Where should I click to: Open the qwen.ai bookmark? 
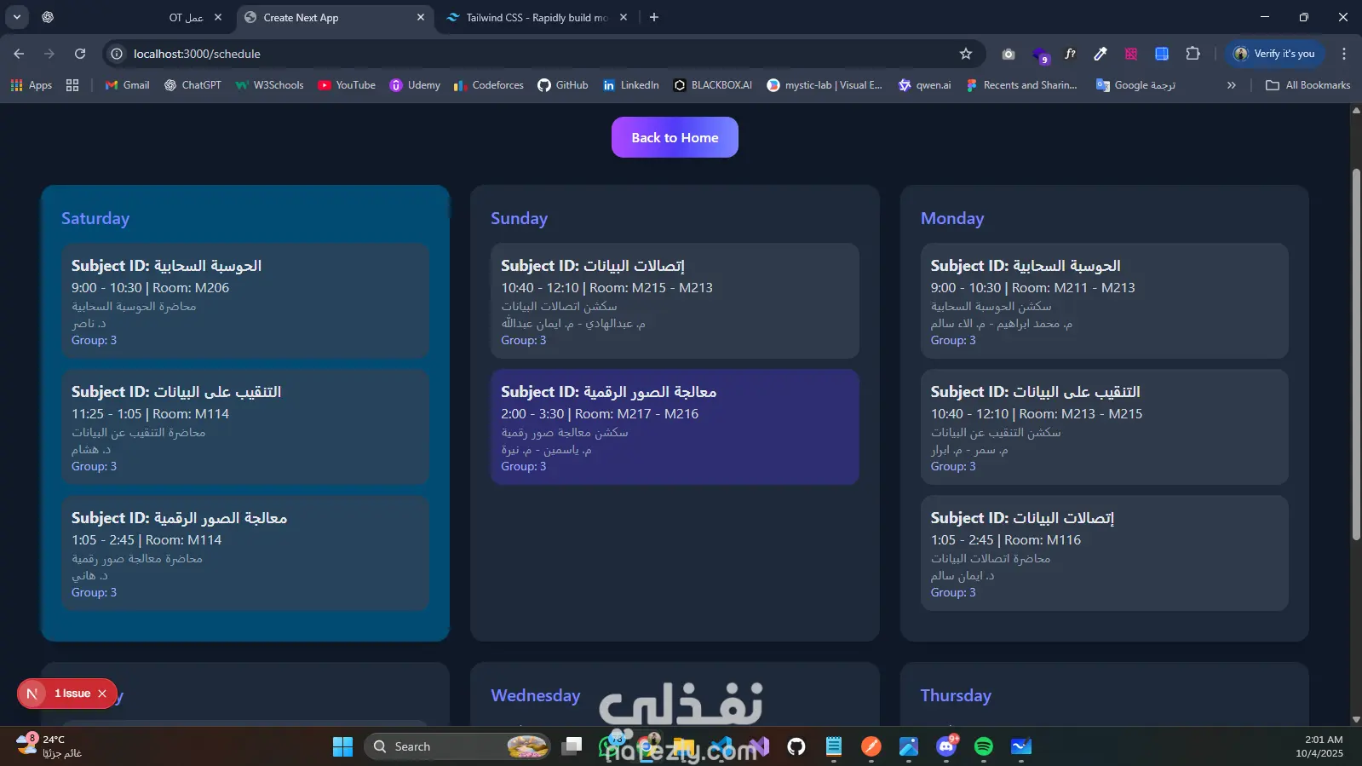(x=925, y=85)
